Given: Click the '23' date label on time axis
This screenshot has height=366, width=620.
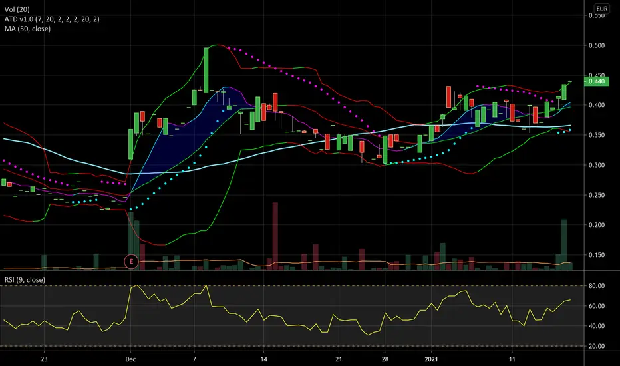Looking at the screenshot, I should [44, 359].
